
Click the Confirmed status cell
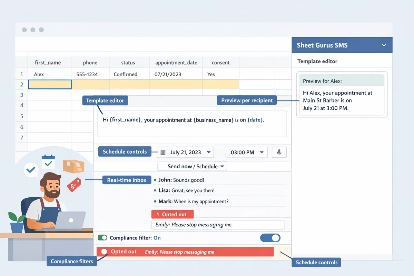point(129,74)
